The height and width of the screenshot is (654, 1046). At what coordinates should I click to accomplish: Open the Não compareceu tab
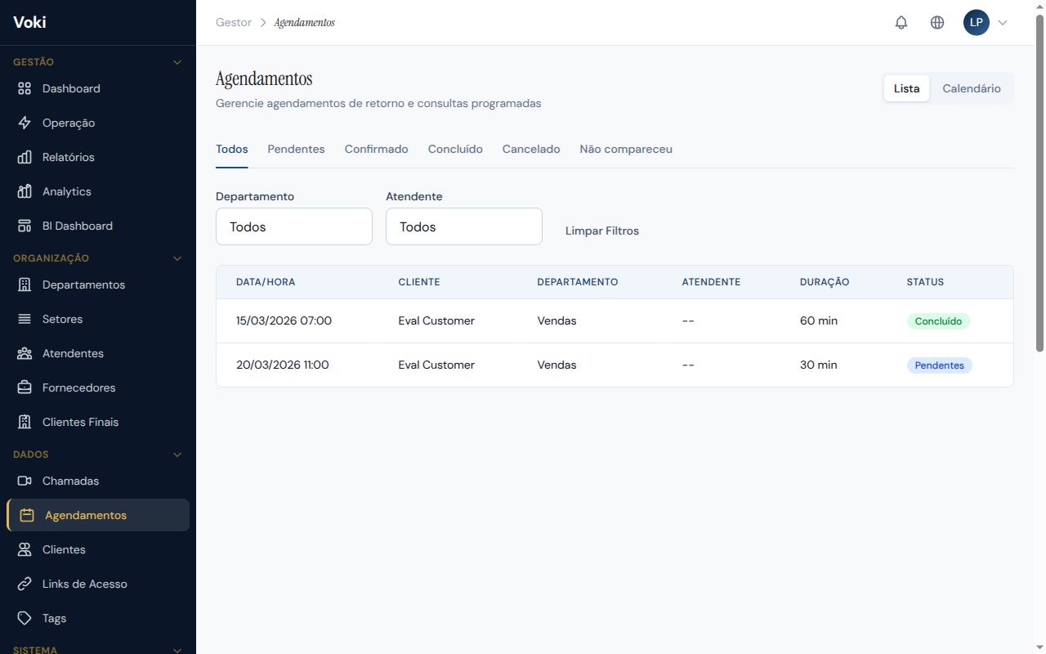626,149
